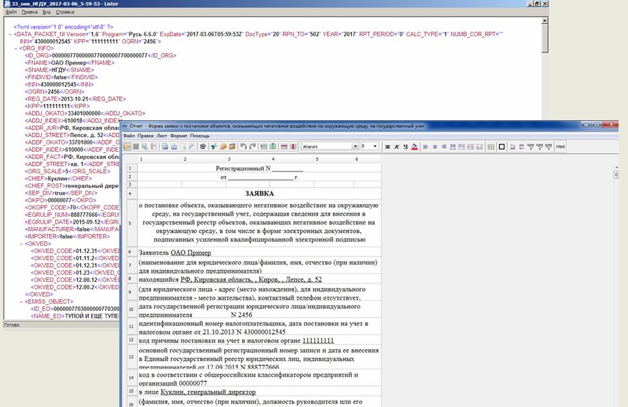Open the Формат menu in report window
Viewport: 628px width, 407px height.
178,136
